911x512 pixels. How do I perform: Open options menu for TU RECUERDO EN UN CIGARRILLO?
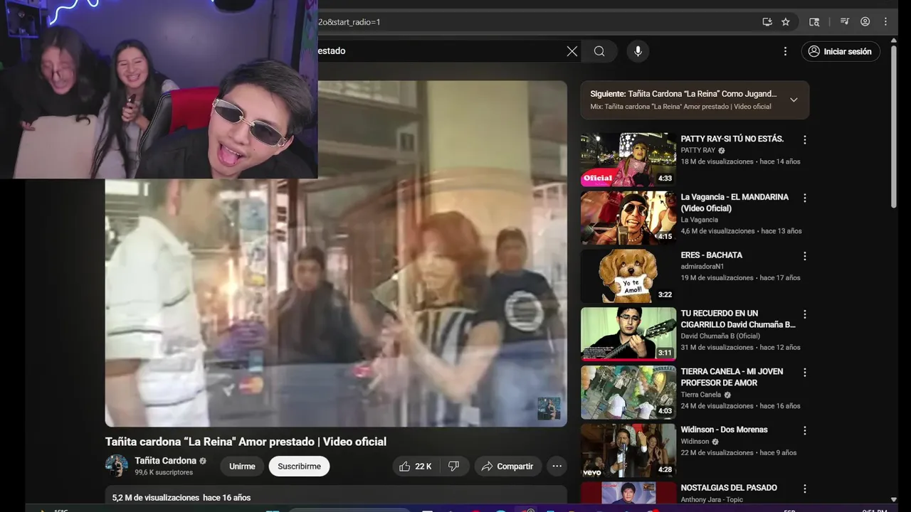click(805, 314)
